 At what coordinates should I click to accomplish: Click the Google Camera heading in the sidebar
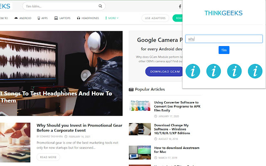(160, 40)
